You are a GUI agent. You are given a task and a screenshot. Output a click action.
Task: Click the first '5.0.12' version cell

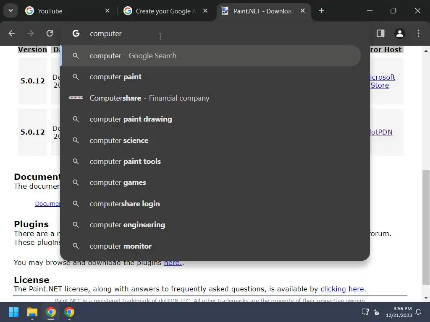[33, 81]
